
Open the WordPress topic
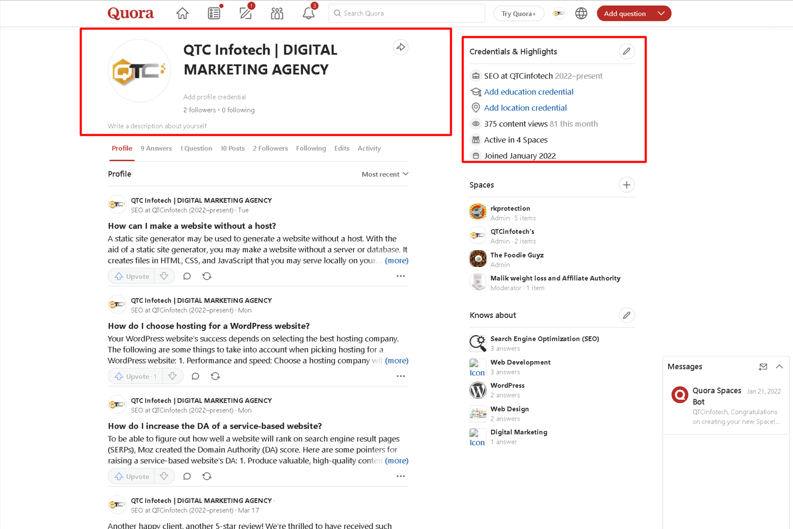point(508,385)
